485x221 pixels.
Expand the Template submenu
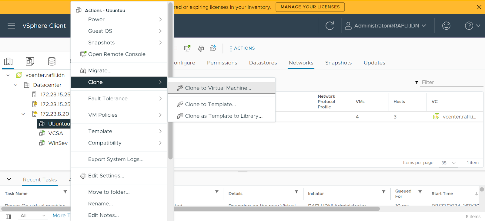[x=119, y=131]
